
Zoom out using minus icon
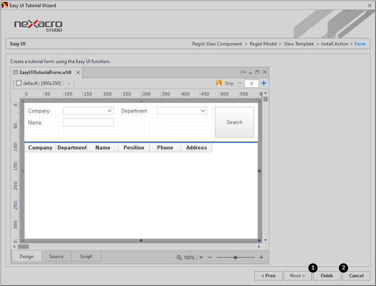click(x=210, y=257)
